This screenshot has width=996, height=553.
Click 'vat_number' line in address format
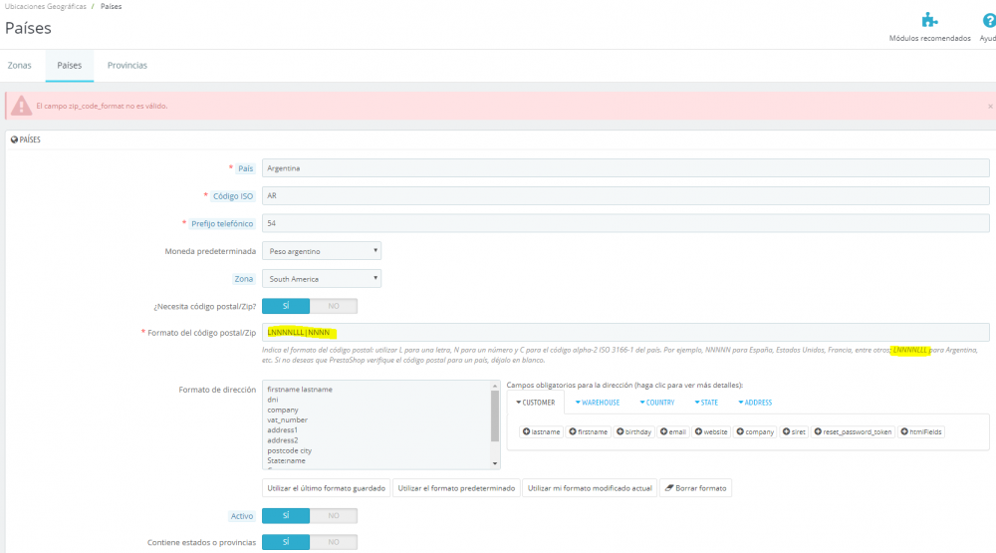287,420
